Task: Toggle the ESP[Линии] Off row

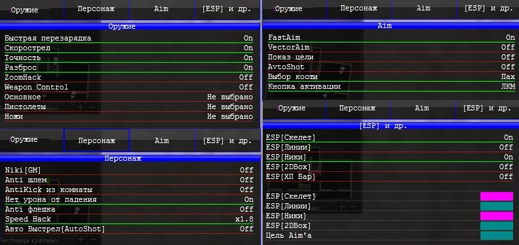Action: pos(390,147)
